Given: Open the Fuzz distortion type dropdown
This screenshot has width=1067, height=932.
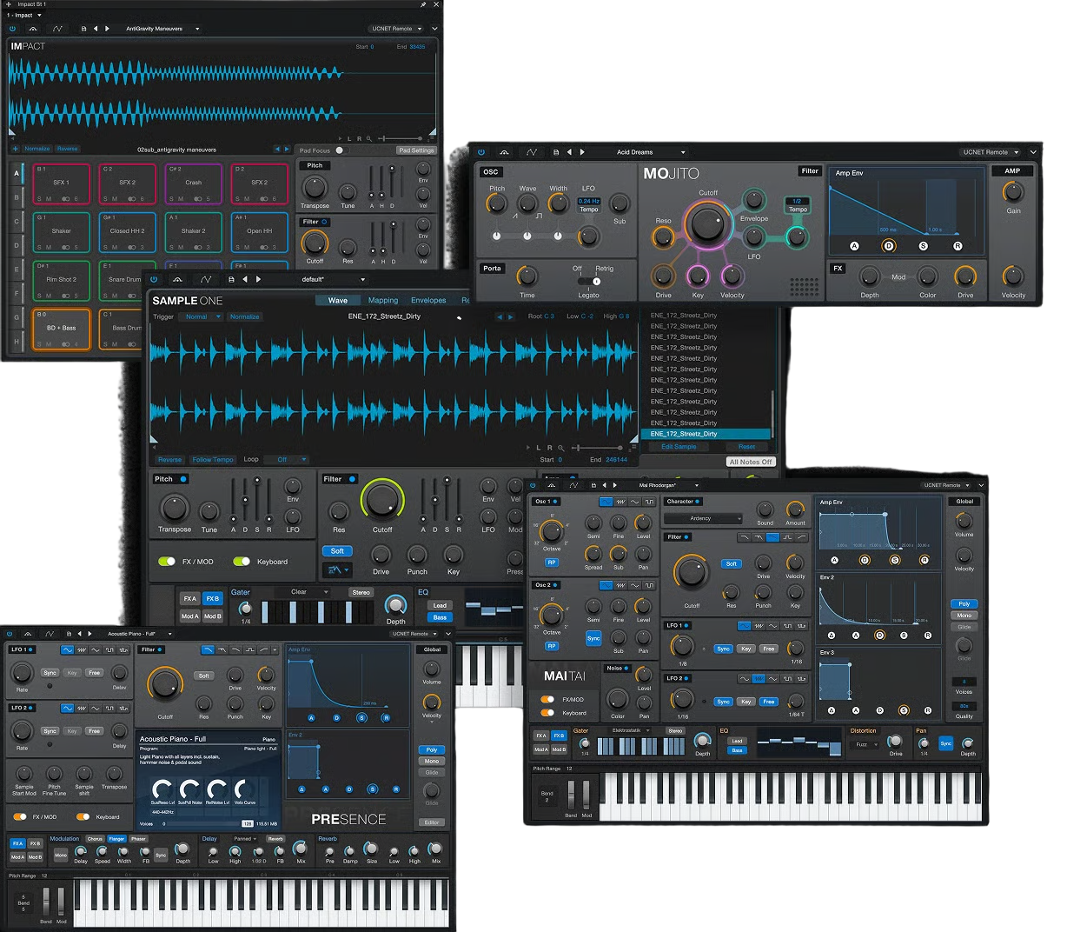Looking at the screenshot, I should [x=865, y=744].
